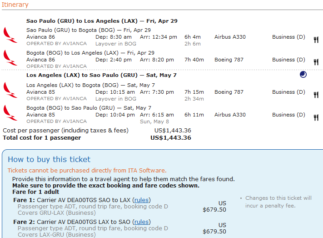Click Avianca logo for GRU to BOG flight
The image size is (323, 238).
[x=10, y=35]
